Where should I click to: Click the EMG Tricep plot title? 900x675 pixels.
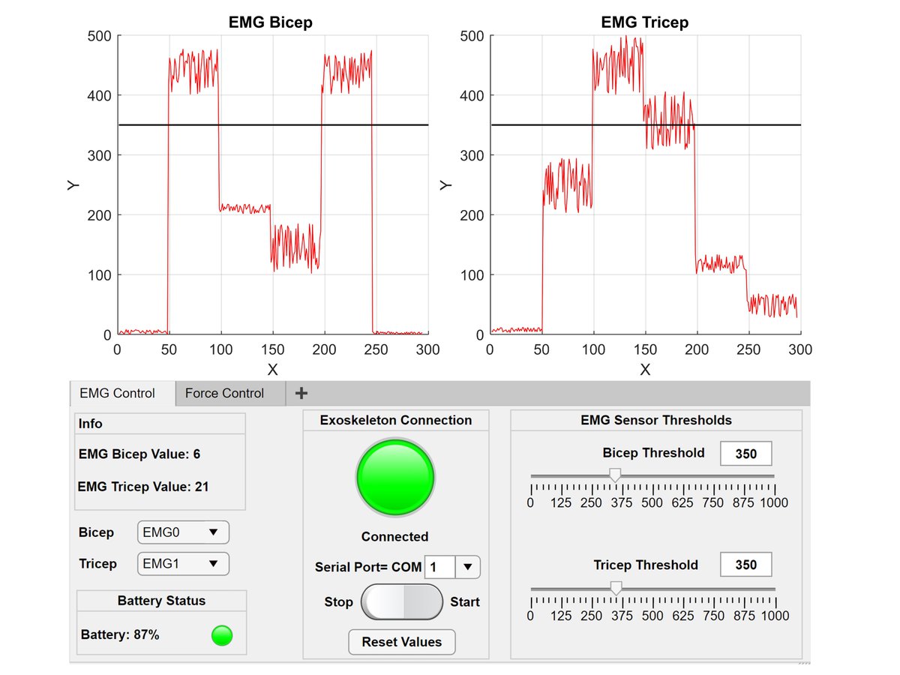point(645,22)
